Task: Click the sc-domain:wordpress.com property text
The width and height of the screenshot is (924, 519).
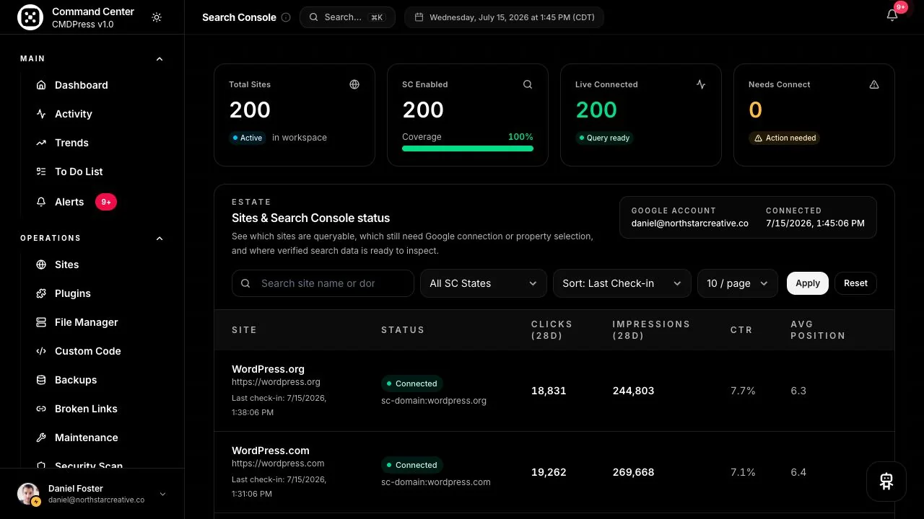Action: click(x=436, y=482)
